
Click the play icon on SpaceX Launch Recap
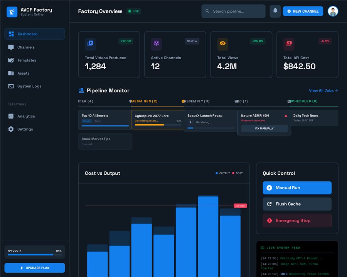191,122
